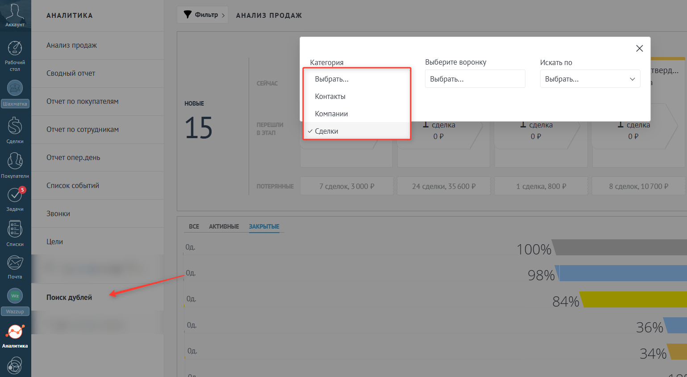687x377 pixels.
Task: Open the Account profile icon
Action: (x=15, y=12)
